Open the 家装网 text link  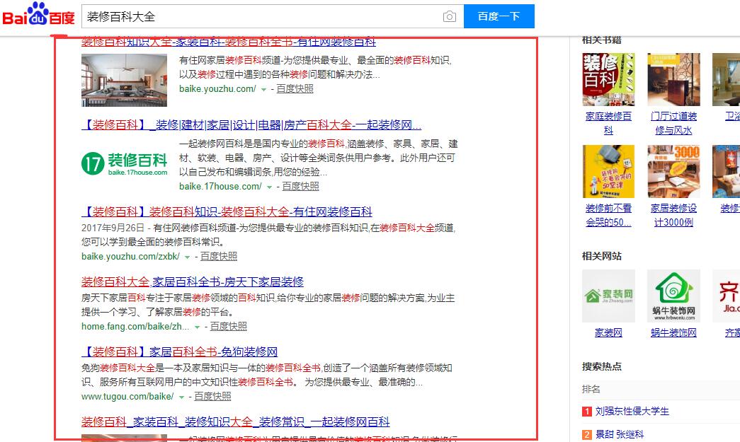pyautogui.click(x=608, y=332)
